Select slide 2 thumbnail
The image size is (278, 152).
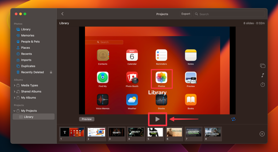96,134
